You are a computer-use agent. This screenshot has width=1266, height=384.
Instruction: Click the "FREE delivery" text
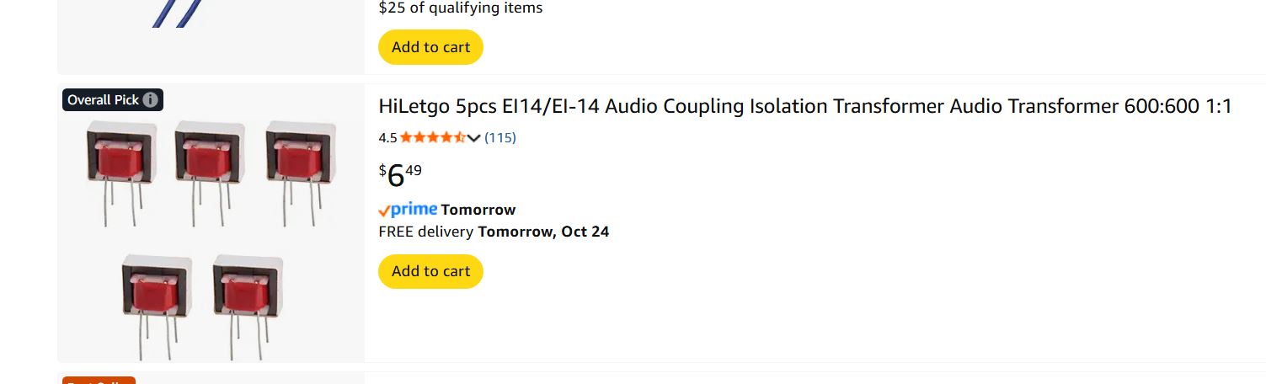click(x=426, y=232)
